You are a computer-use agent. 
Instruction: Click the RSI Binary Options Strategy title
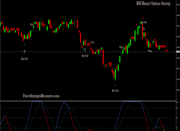[153, 4]
